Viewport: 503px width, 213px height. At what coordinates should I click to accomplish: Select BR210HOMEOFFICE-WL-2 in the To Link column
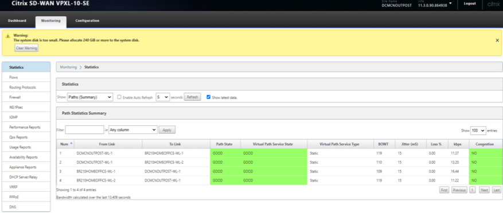(x=164, y=163)
